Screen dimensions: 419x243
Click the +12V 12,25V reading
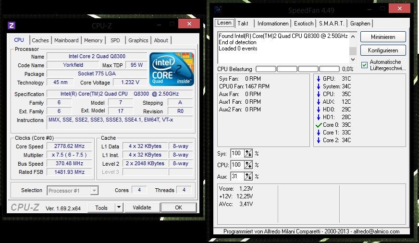point(236,196)
